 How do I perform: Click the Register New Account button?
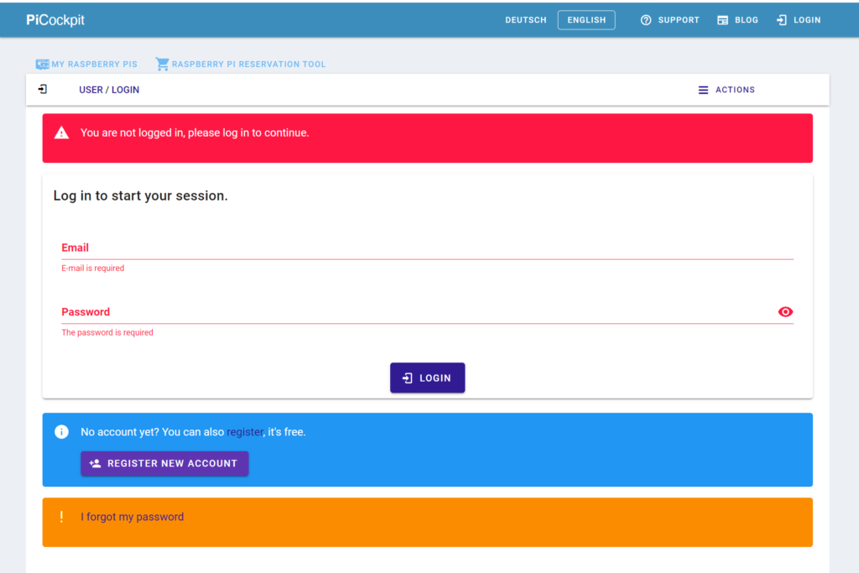point(164,463)
